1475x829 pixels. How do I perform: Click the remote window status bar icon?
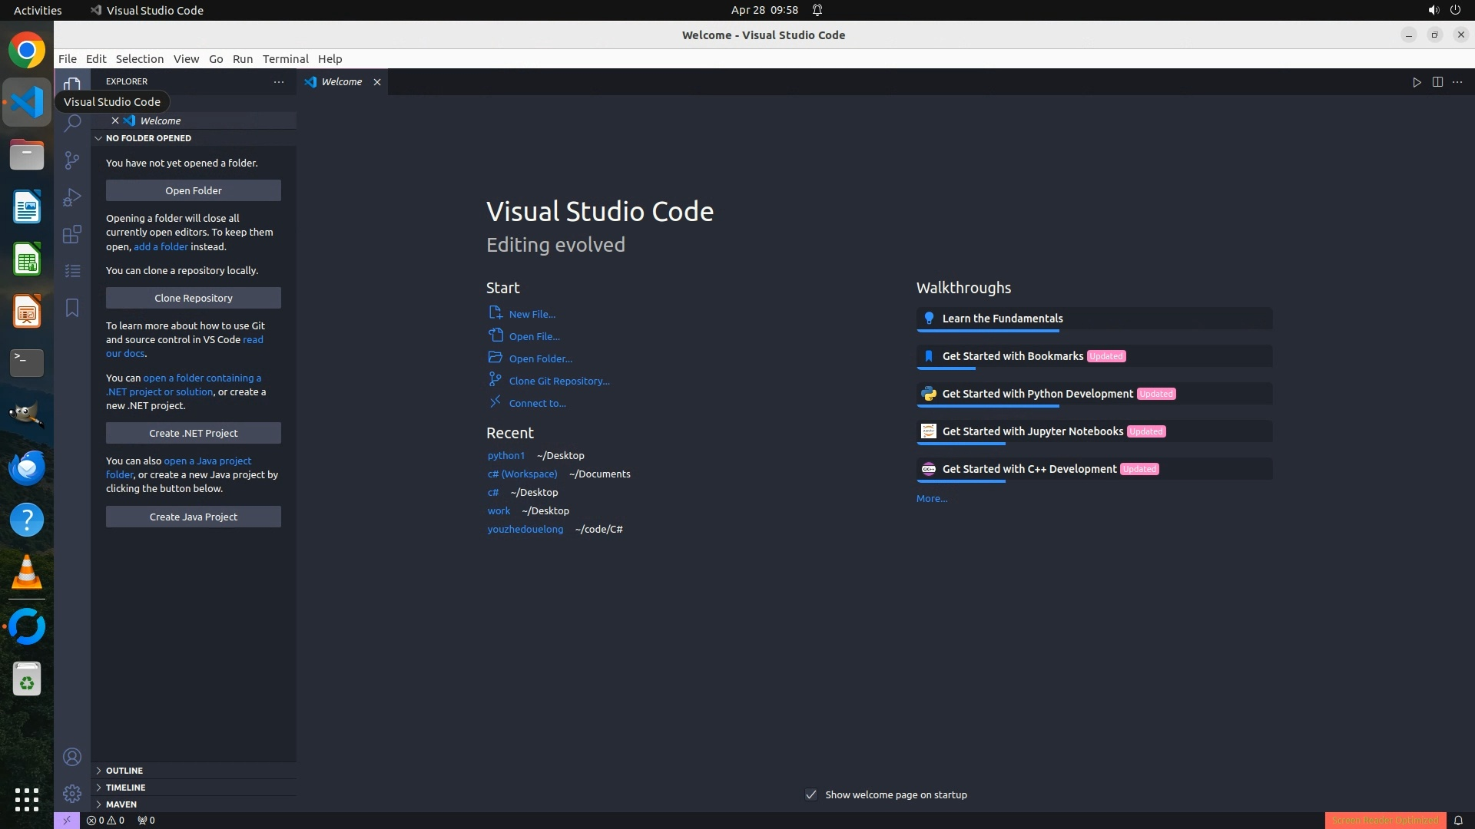pos(67,820)
